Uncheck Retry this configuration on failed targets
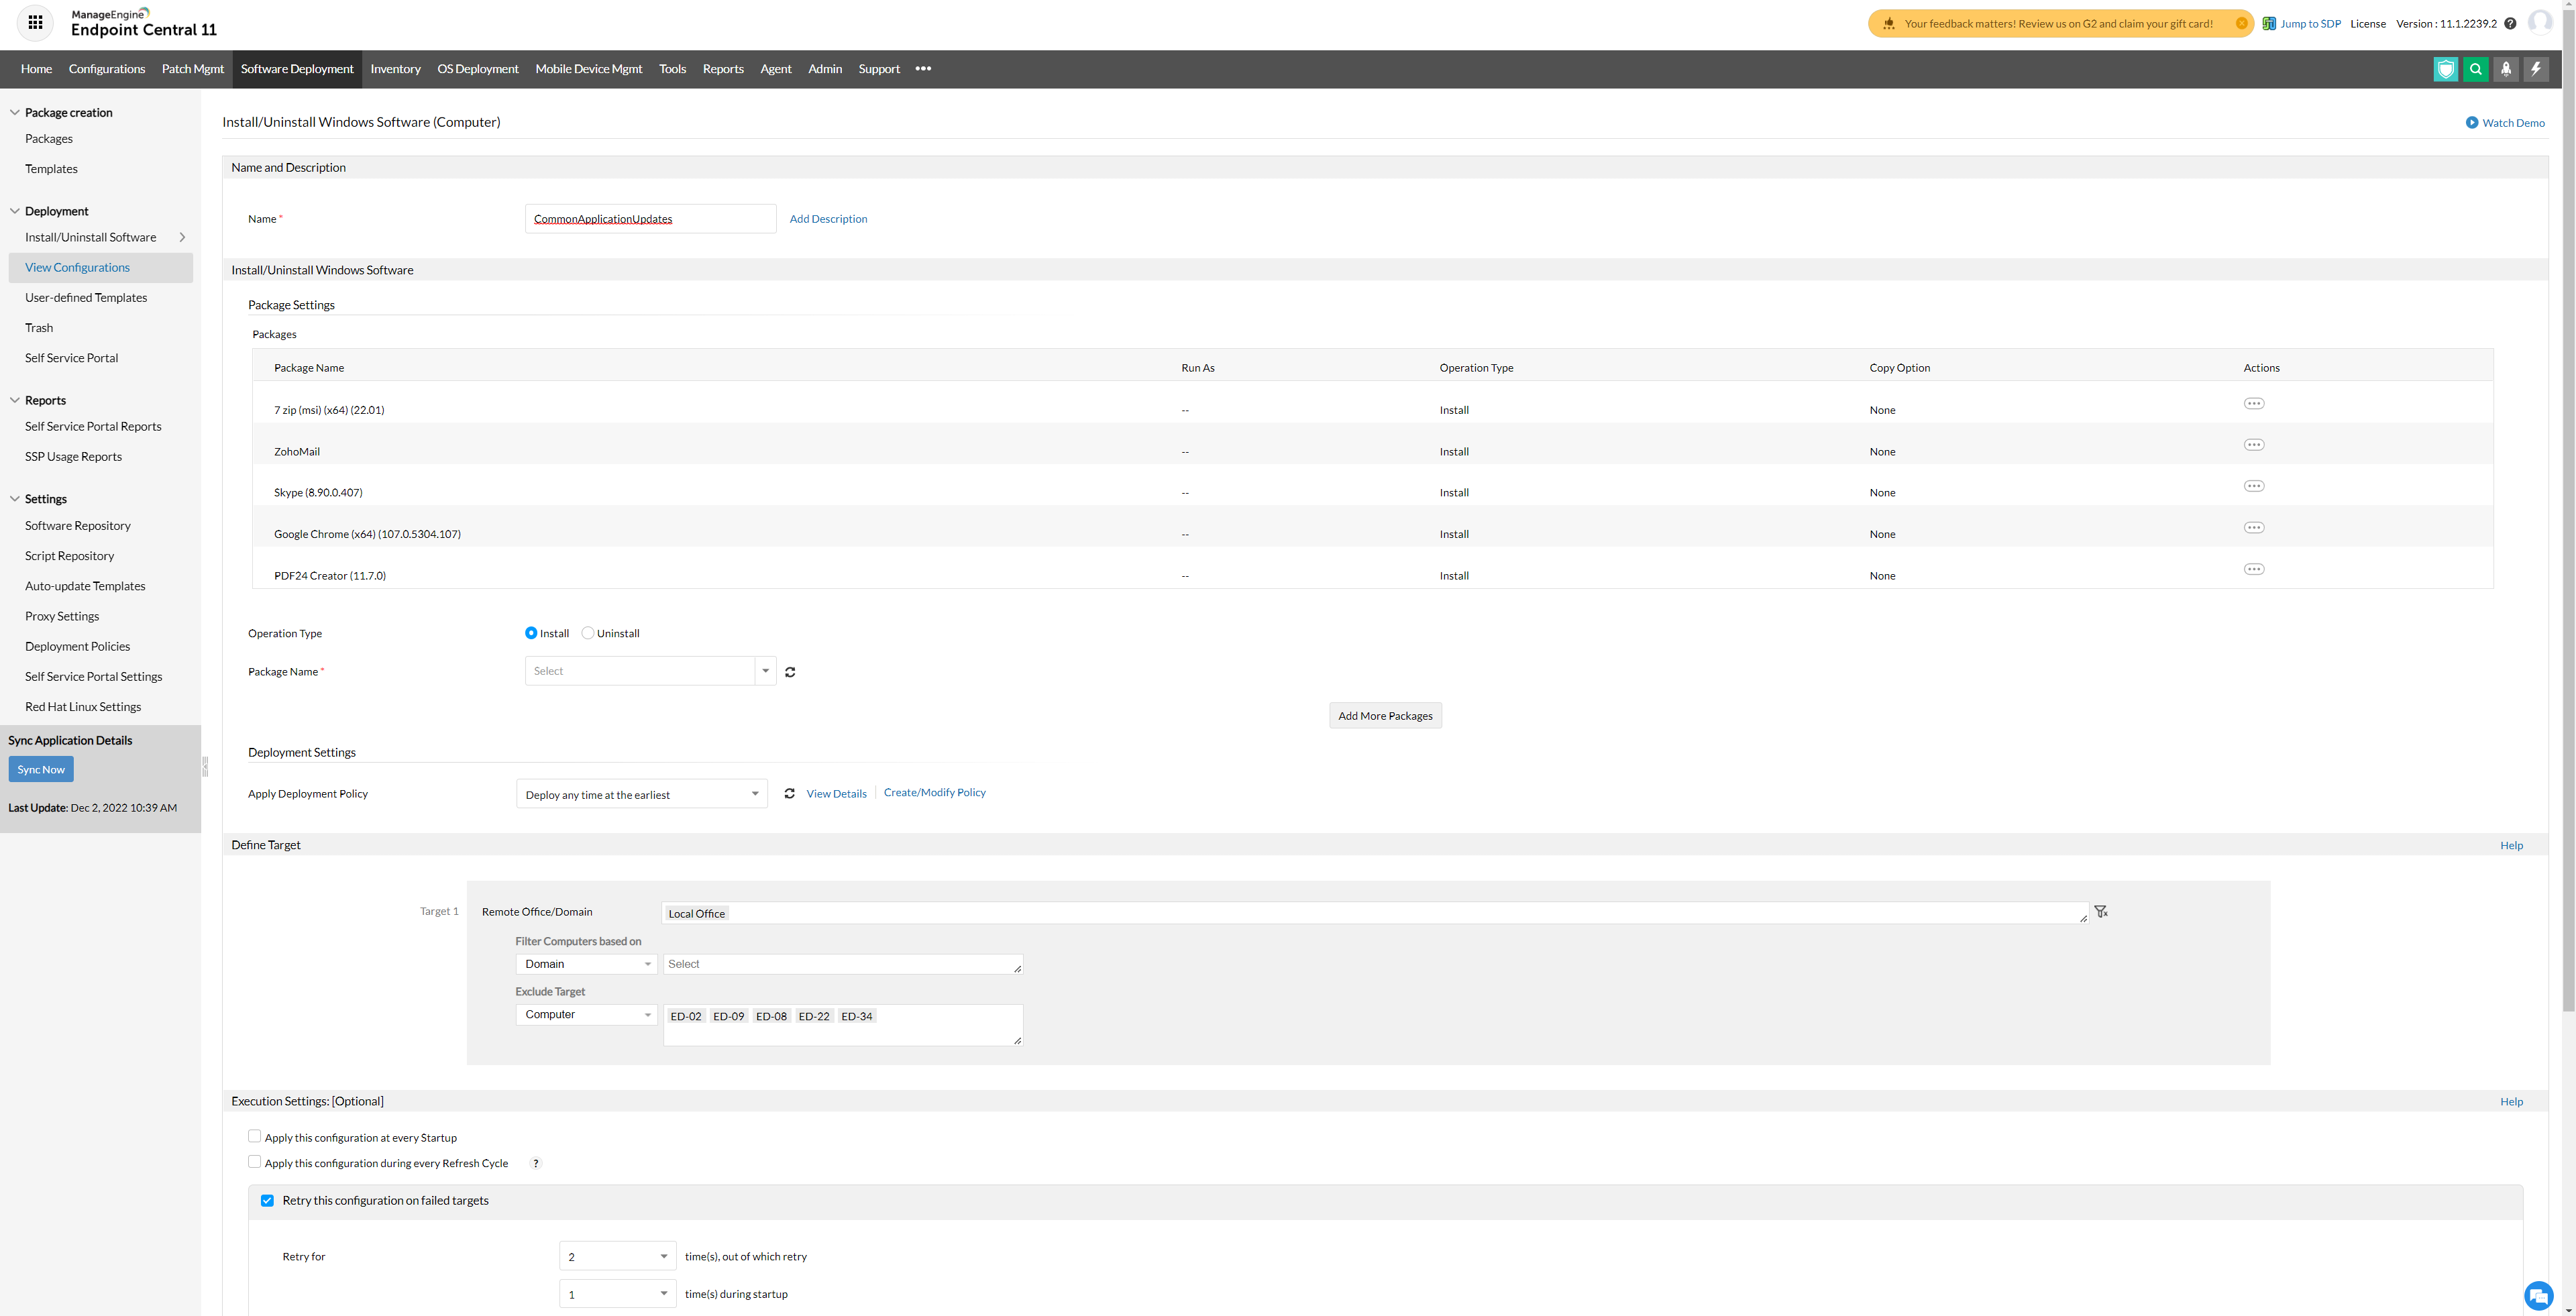The height and width of the screenshot is (1316, 2576). [x=267, y=1201]
